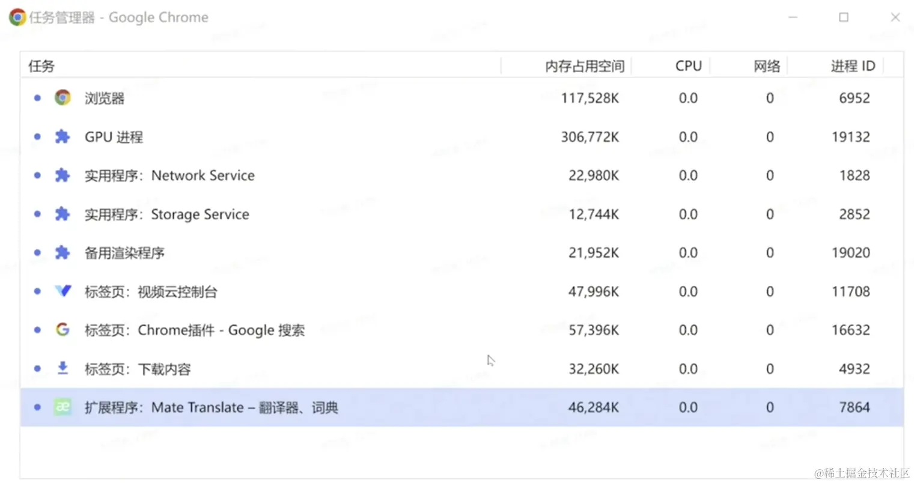Select the 浏览器 process row
Viewport: 914px width, 483px height.
pos(105,98)
